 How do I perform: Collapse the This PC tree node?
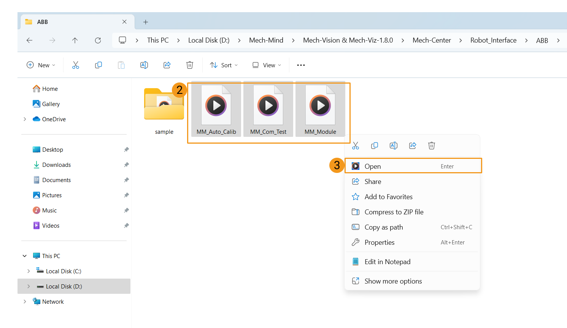[25, 256]
